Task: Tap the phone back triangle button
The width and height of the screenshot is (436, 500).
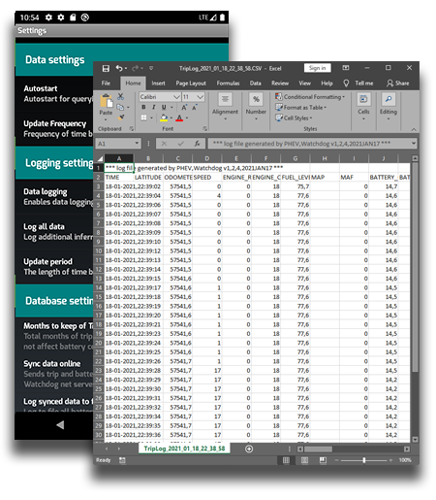Action: point(60,424)
